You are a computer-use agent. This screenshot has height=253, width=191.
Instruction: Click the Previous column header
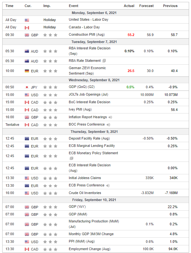coord(170,6)
